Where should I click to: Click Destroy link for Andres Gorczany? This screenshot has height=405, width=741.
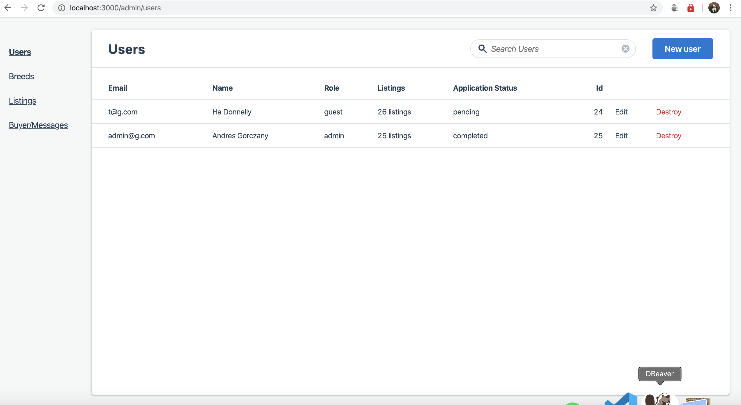click(669, 136)
